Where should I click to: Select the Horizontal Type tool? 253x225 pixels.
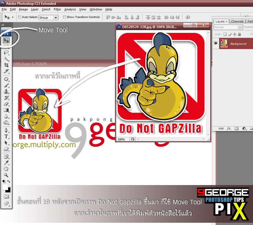[x=6, y=136]
